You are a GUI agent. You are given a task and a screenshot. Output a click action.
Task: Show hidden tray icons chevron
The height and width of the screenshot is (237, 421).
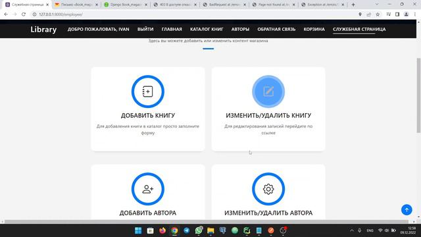click(x=352, y=230)
